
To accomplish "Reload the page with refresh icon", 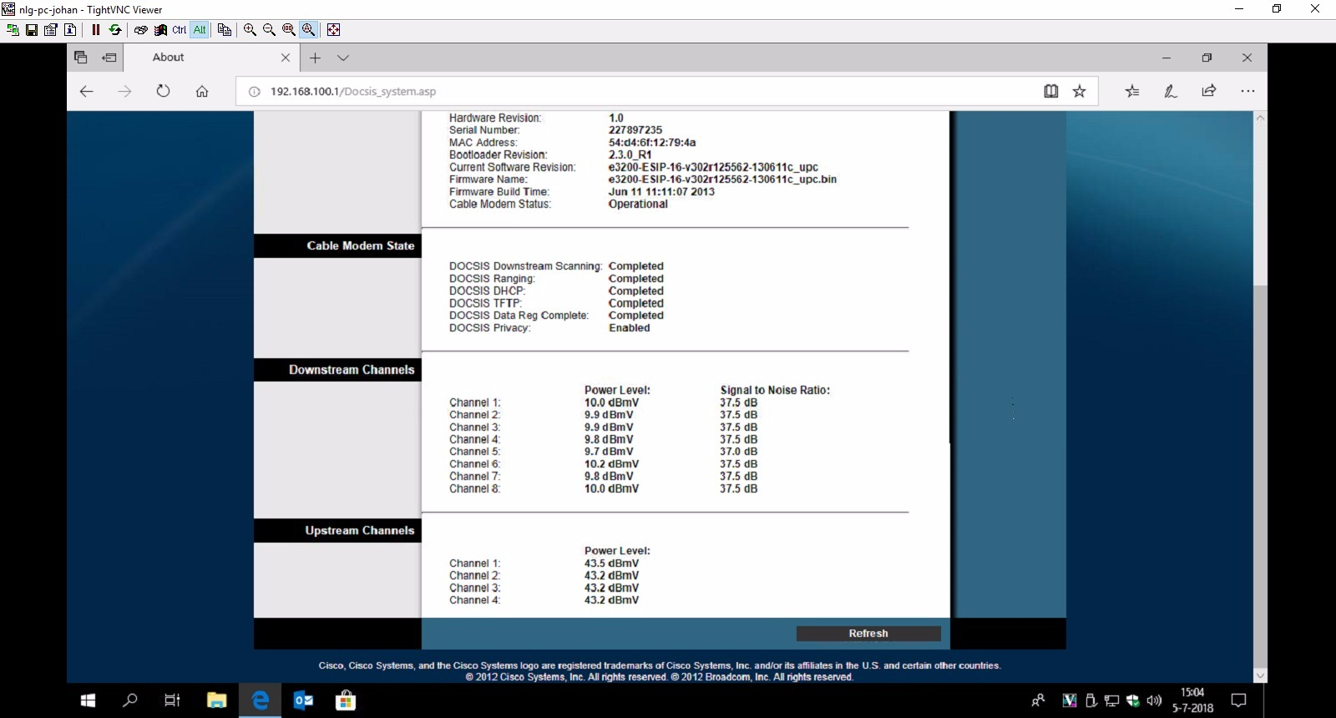I will [164, 91].
